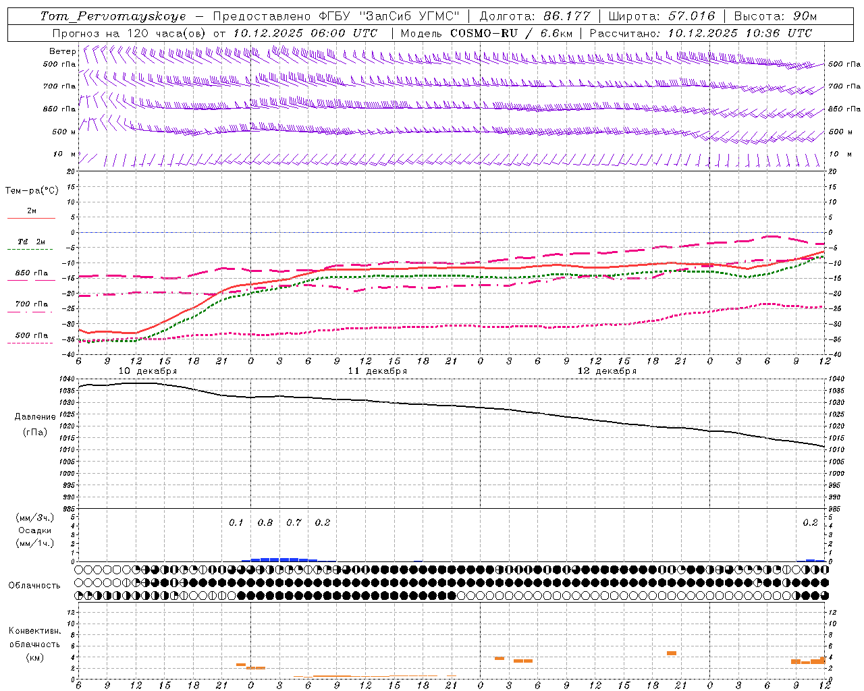The width and height of the screenshot is (864, 691).
Task: Select the Td 2м dew point legend entry
Action: coord(32,242)
